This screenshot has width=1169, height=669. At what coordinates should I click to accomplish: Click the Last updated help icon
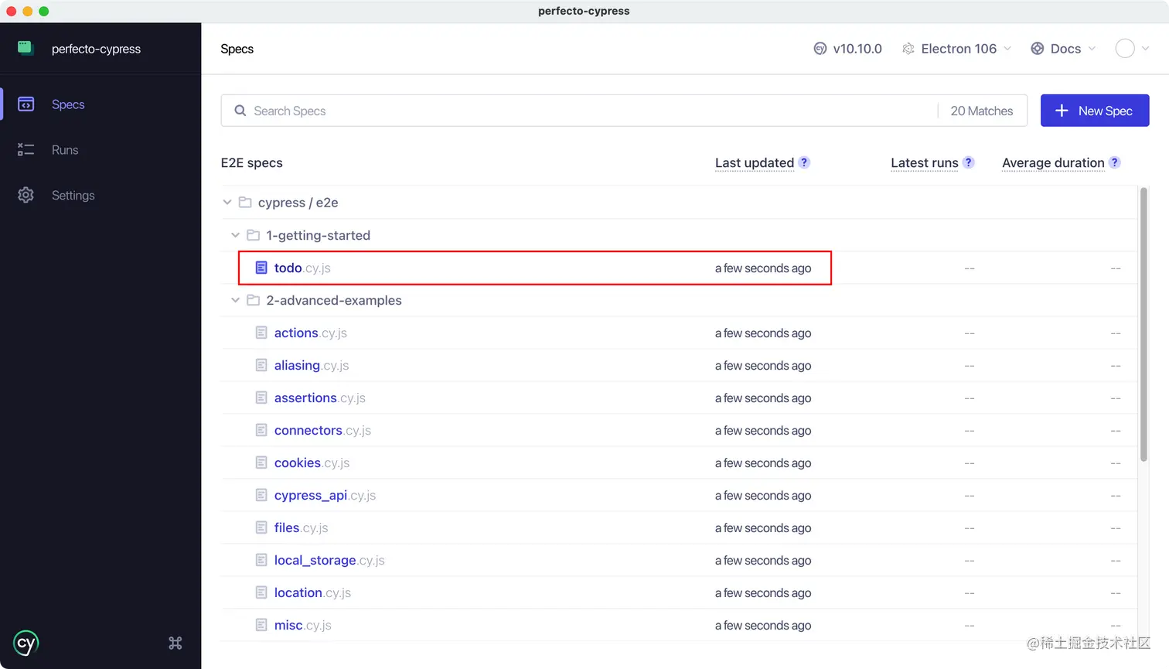[x=804, y=162]
